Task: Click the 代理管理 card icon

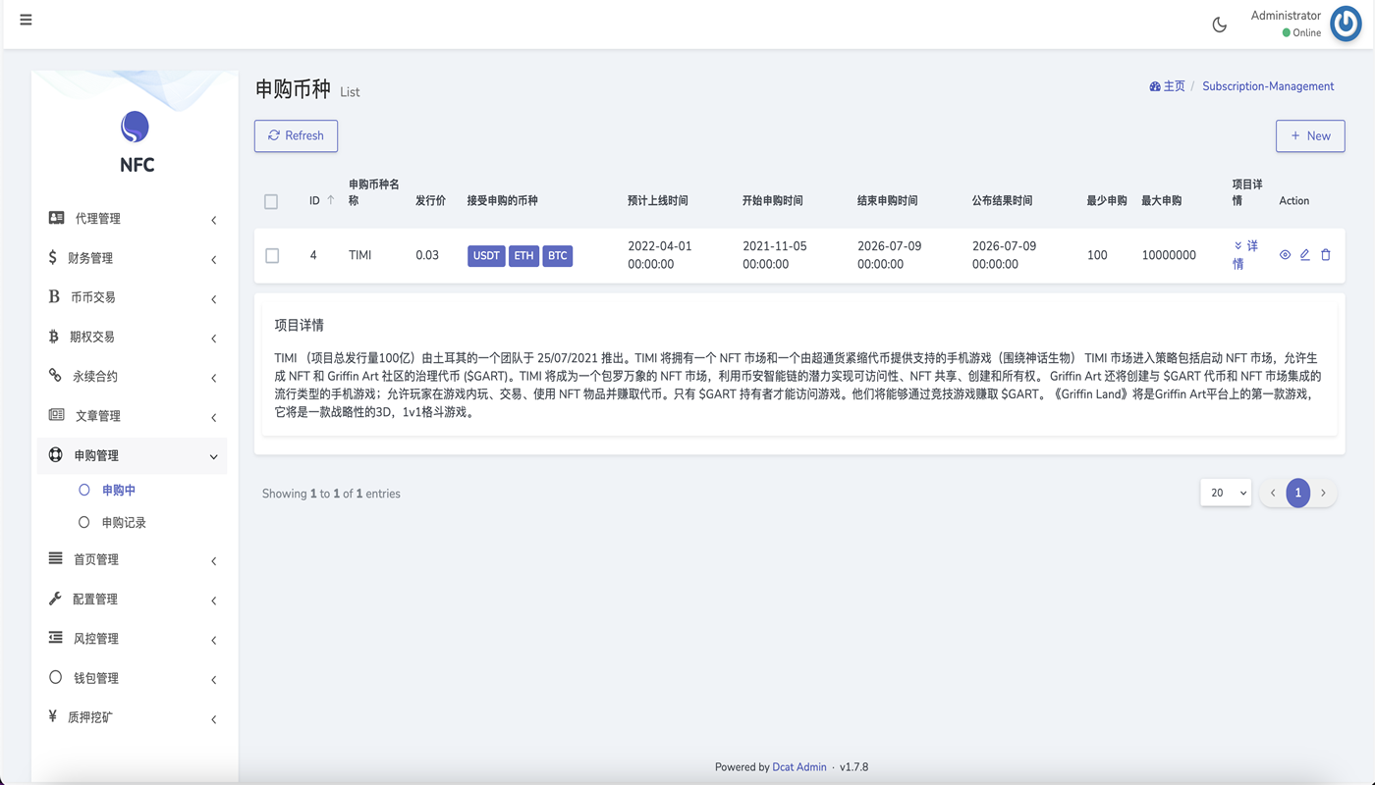Action: click(x=56, y=218)
